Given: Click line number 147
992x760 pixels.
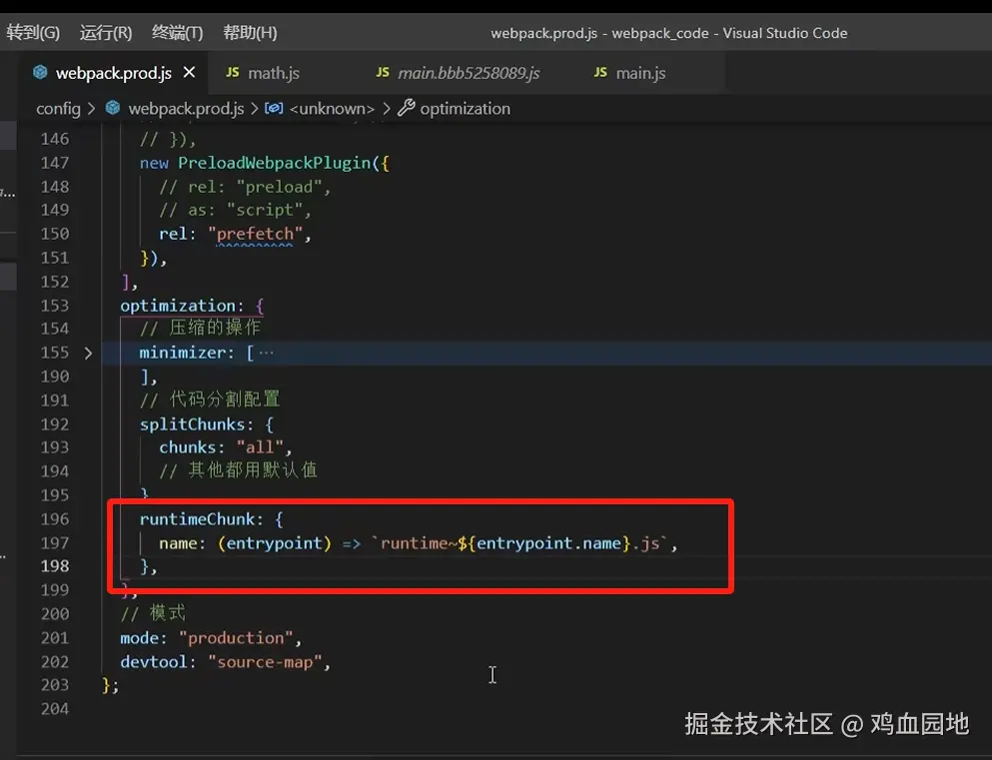Looking at the screenshot, I should (x=54, y=163).
